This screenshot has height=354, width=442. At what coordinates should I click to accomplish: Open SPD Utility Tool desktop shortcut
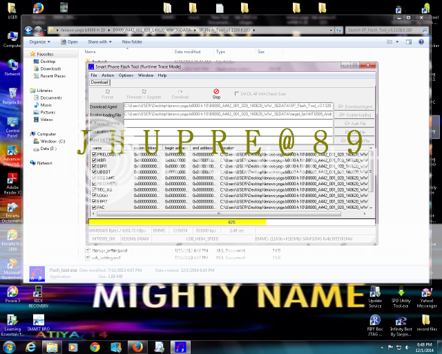pyautogui.click(x=402, y=292)
